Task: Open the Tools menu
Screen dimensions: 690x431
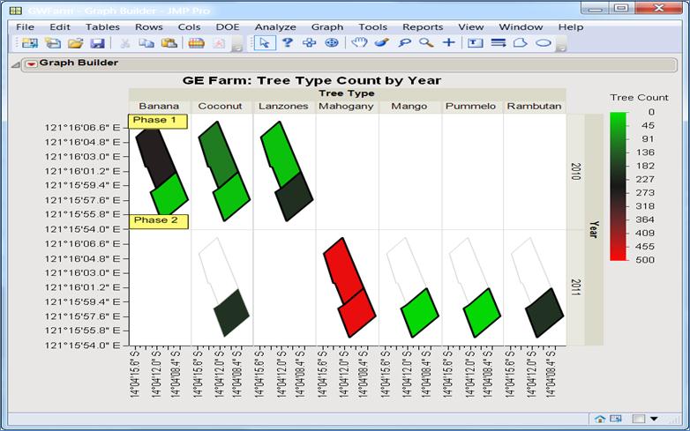Action: [x=372, y=26]
